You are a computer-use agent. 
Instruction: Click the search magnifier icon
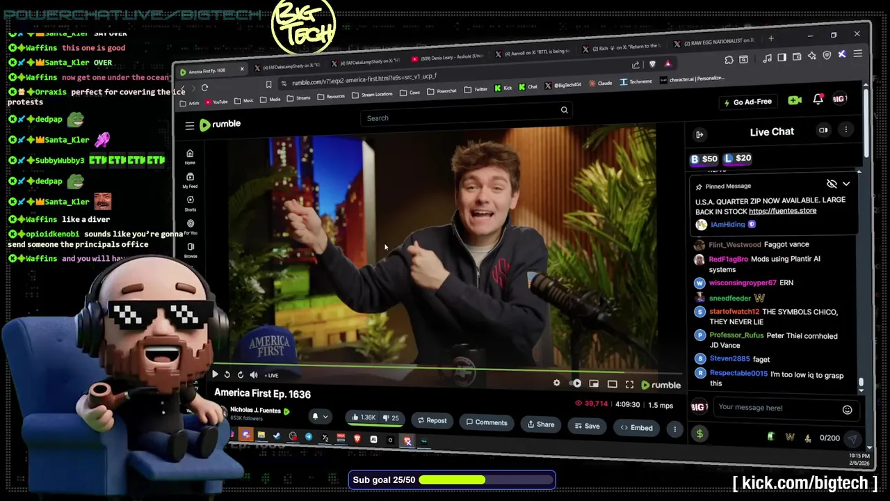[x=564, y=110]
